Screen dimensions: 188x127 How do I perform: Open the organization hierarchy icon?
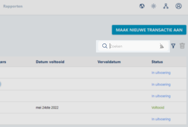pos(166,6)
